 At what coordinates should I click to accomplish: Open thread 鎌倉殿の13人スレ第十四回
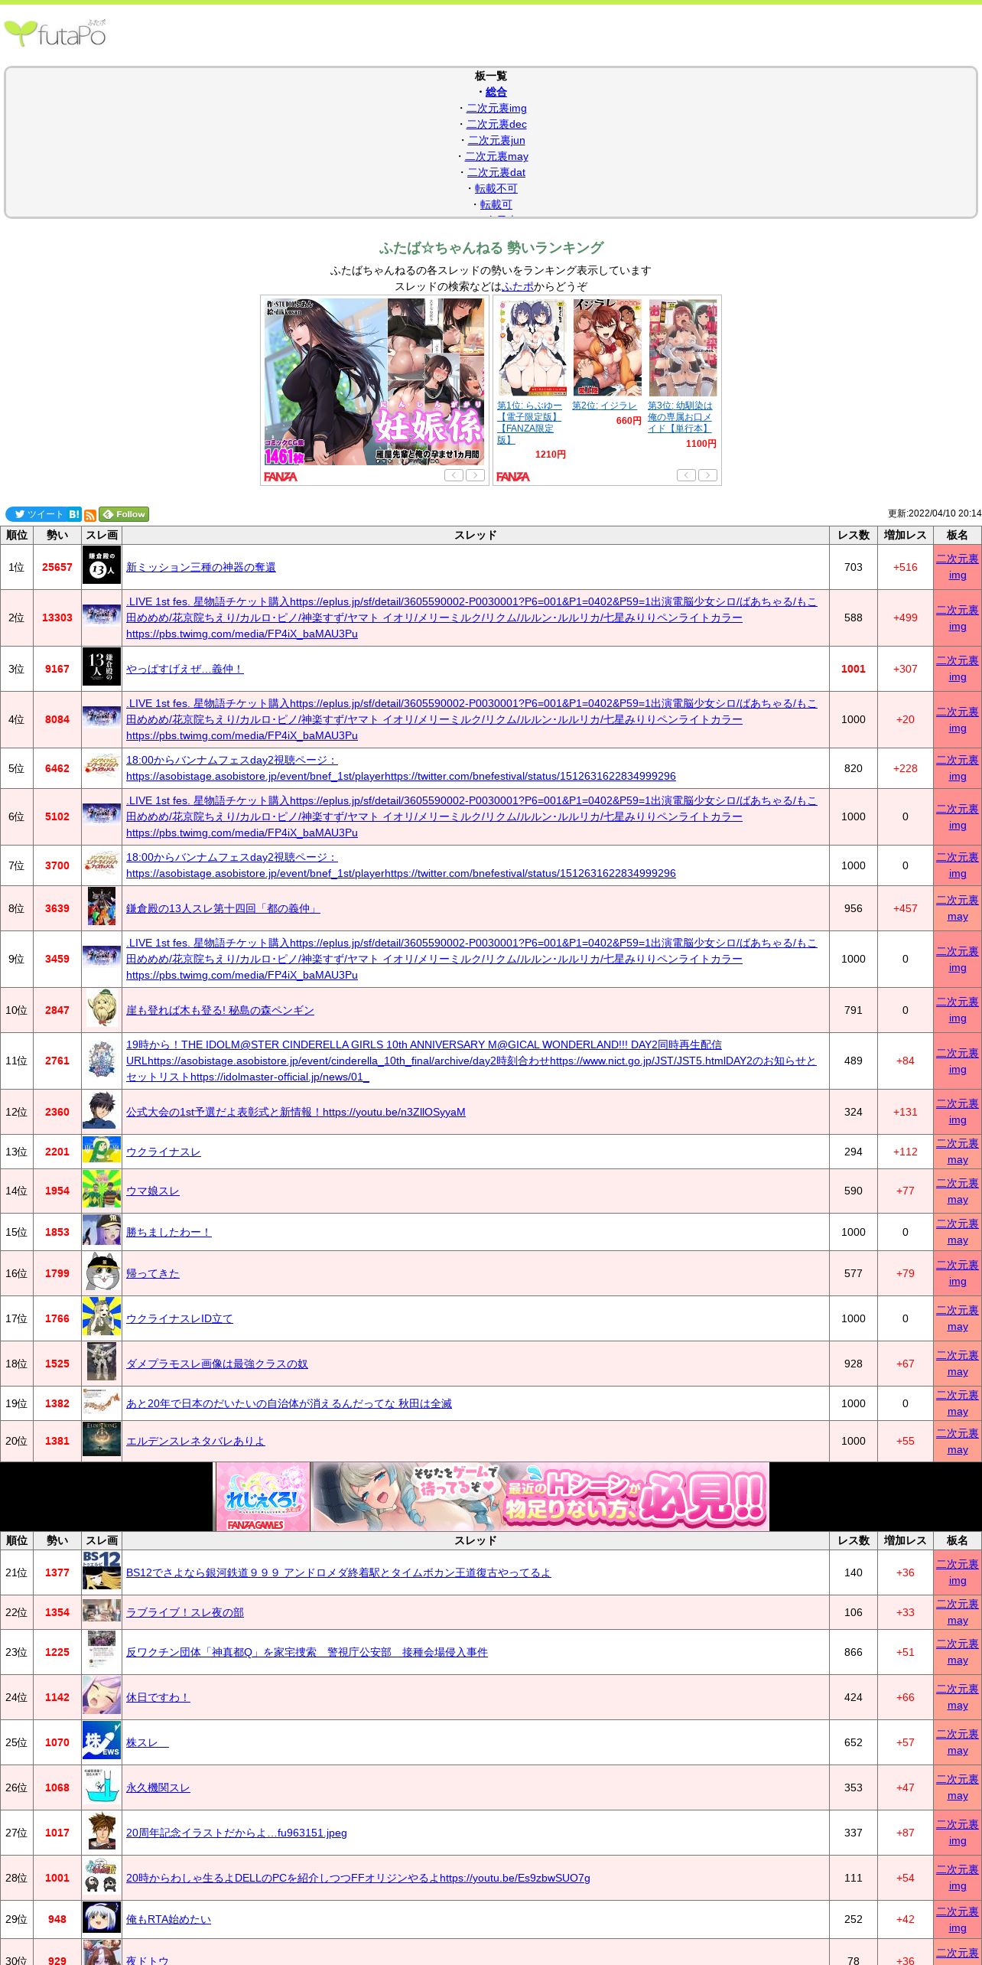223,908
